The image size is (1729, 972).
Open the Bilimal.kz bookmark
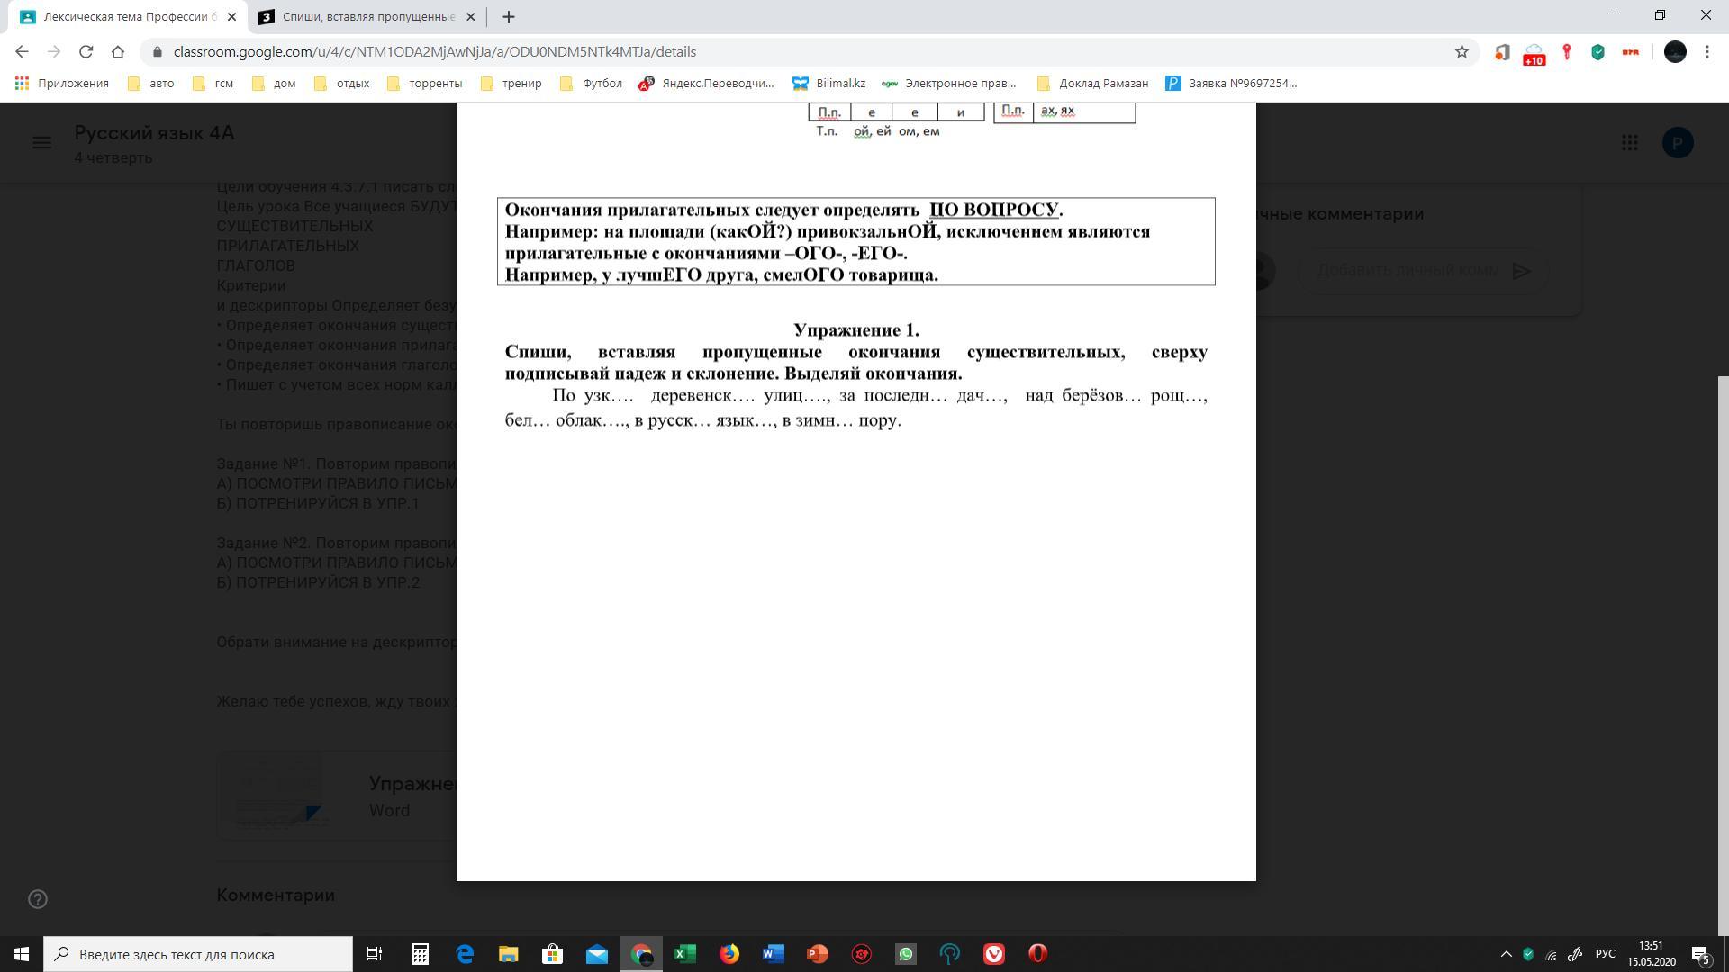[829, 84]
